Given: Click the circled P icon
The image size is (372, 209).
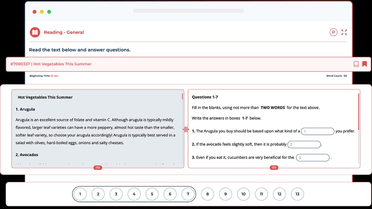Looking at the screenshot, I should pyautogui.click(x=333, y=32).
